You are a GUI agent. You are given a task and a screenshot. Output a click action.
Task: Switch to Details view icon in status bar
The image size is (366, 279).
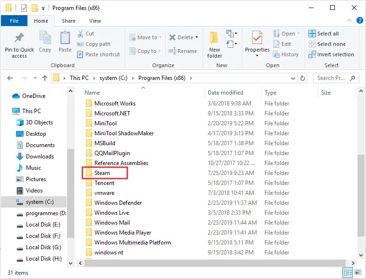point(348,272)
